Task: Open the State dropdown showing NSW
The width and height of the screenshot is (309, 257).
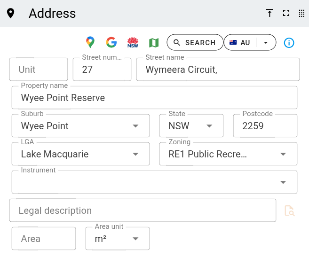Action: coord(191,125)
